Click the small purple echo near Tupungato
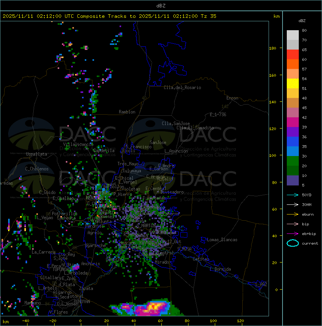Screen dimensions: 322x326 click(76, 267)
